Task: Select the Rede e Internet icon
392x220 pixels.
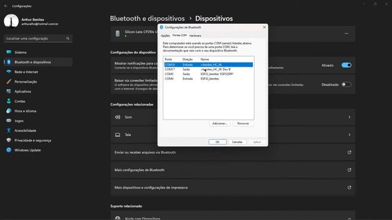Action: click(9, 72)
